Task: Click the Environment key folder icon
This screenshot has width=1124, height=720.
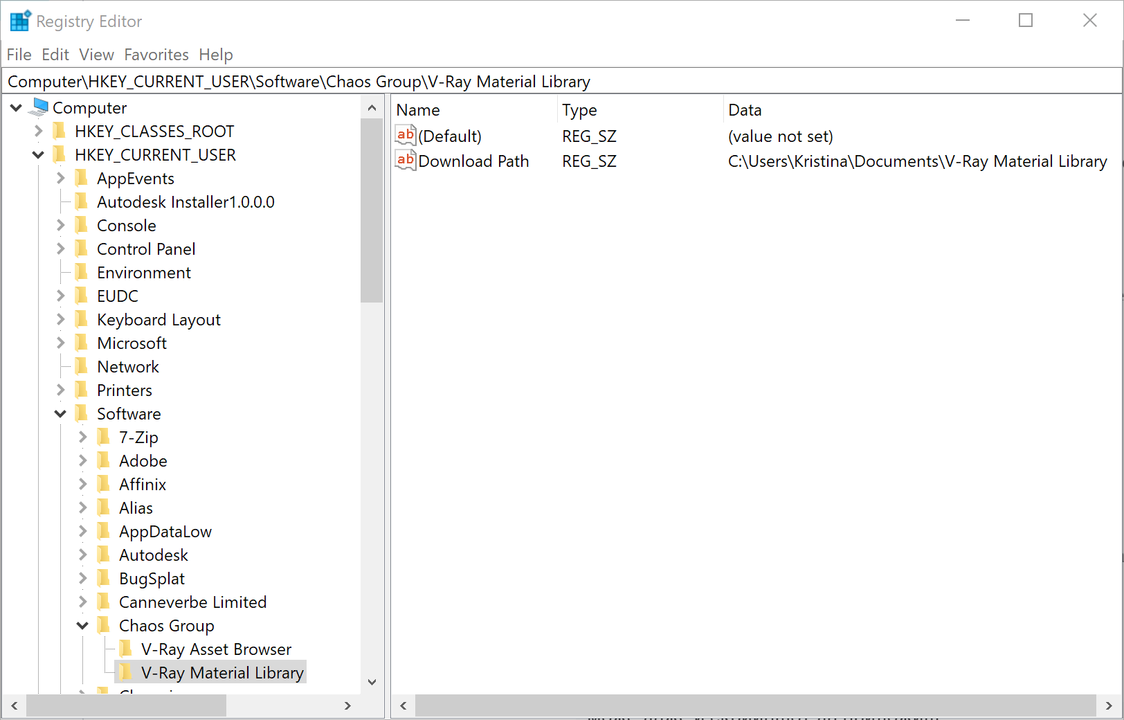Action: coord(82,273)
